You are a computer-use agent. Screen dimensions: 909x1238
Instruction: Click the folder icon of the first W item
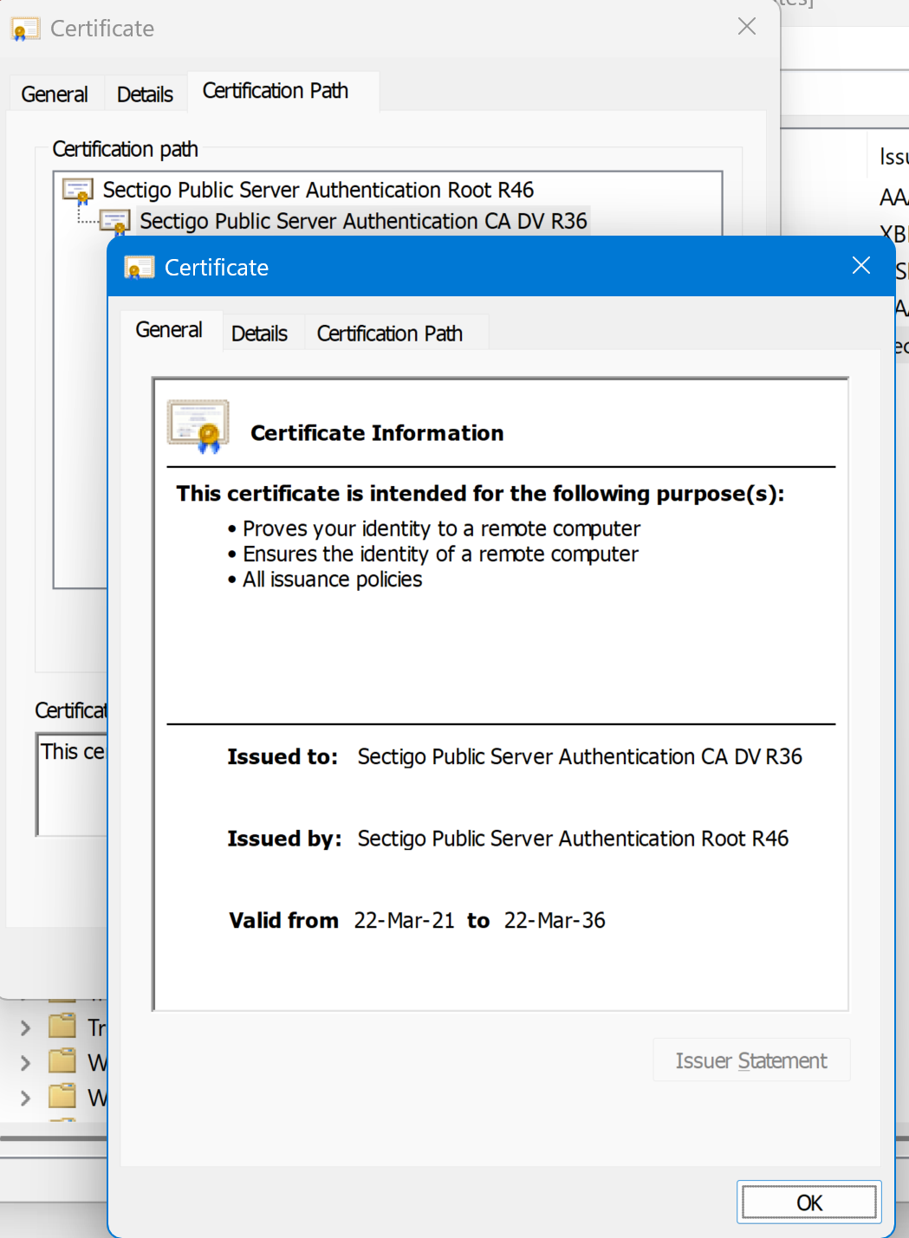(62, 1061)
